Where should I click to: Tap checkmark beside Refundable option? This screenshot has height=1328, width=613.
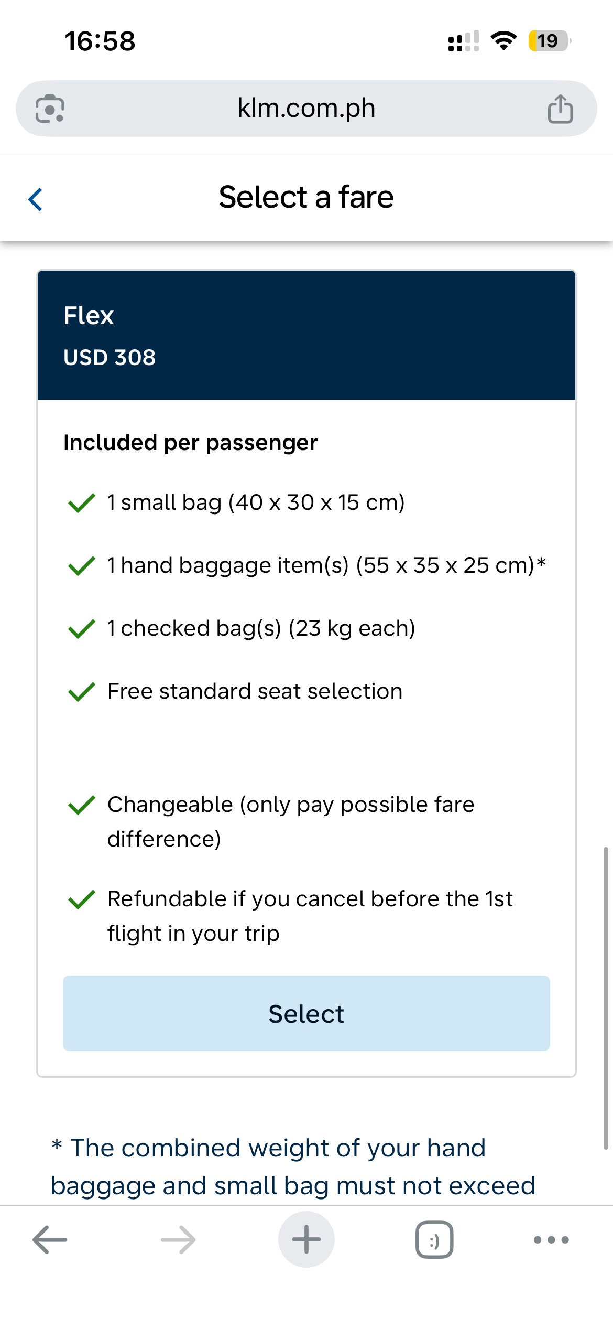82,899
